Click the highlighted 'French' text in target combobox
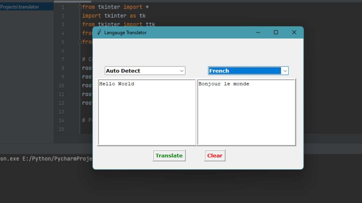362x203 pixels. [x=219, y=71]
